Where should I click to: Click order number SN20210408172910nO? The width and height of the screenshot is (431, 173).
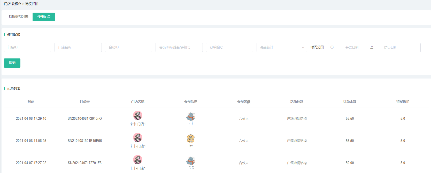point(85,119)
